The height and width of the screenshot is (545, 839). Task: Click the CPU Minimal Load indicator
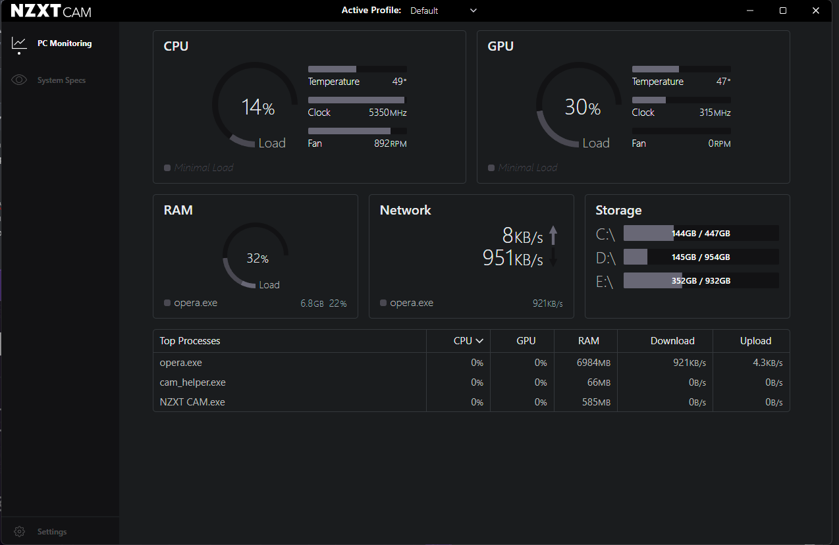click(x=199, y=168)
